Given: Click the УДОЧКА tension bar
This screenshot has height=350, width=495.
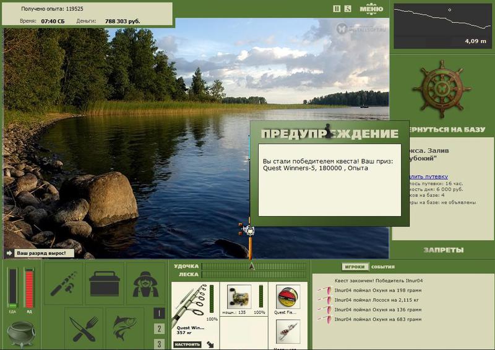Looking at the screenshot, I should [254, 267].
